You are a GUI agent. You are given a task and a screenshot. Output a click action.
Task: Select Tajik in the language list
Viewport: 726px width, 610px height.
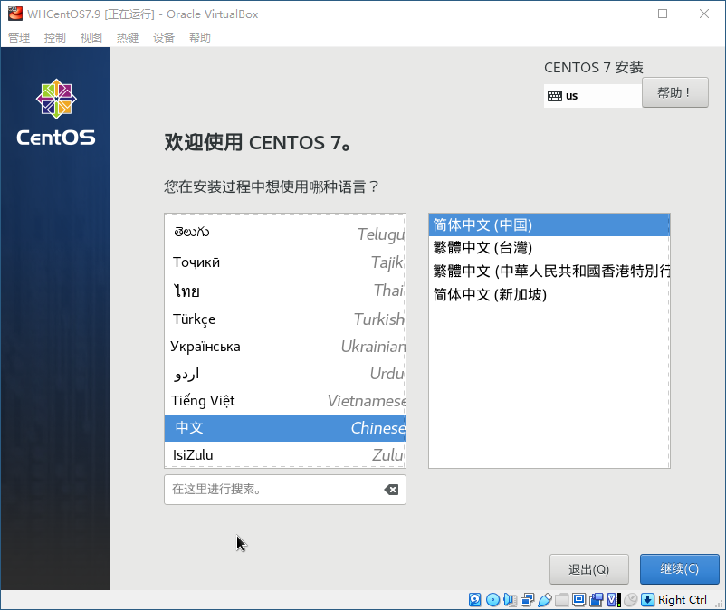(x=285, y=262)
